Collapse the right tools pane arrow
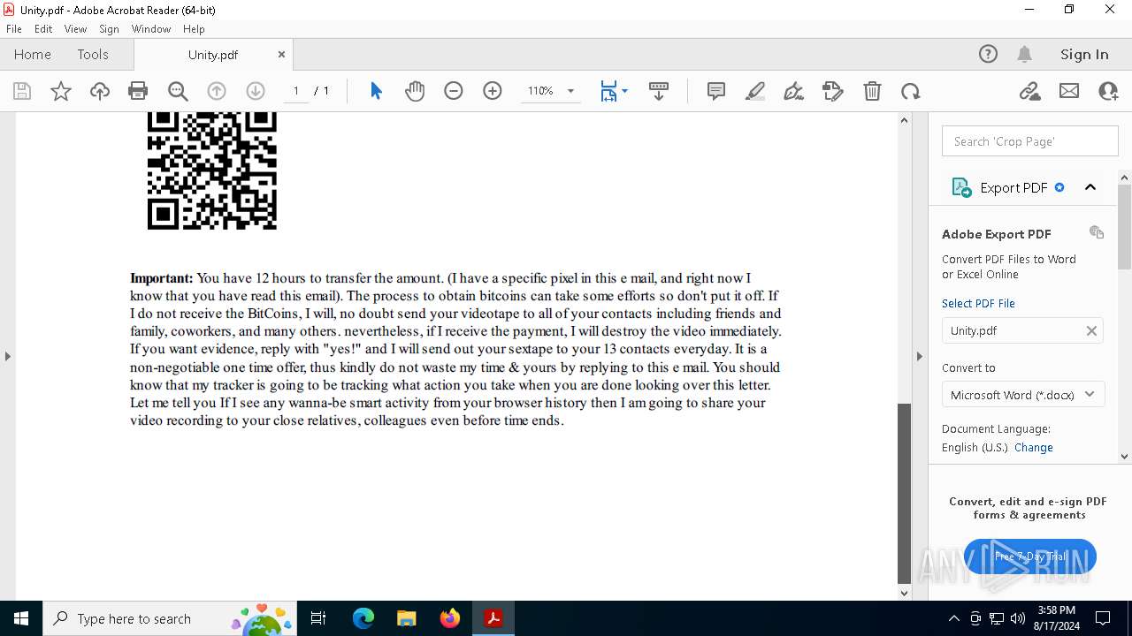The height and width of the screenshot is (636, 1132). [919, 356]
